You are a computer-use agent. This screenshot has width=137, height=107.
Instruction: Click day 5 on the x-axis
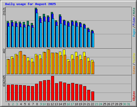[25, 104]
